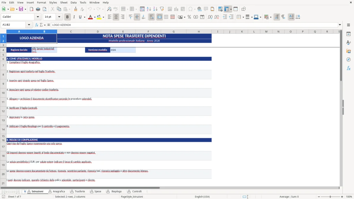Click the Sort icon
The width and height of the screenshot is (354, 199).
click(142, 9)
